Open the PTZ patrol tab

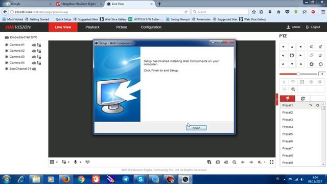click(x=302, y=99)
